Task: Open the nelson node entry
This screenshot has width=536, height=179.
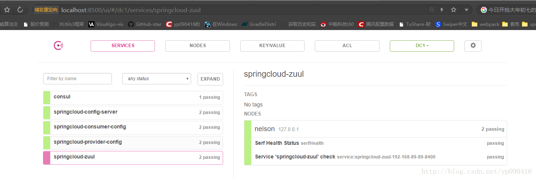Action: click(265, 129)
